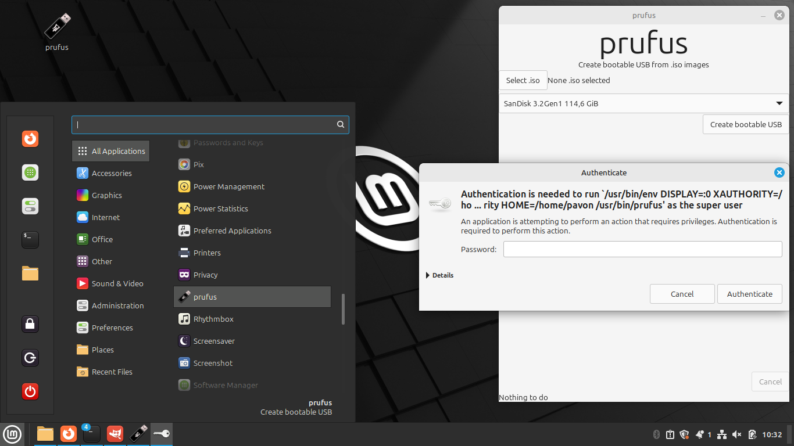The image size is (794, 446).
Task: Select the Internet category
Action: [x=111, y=217]
